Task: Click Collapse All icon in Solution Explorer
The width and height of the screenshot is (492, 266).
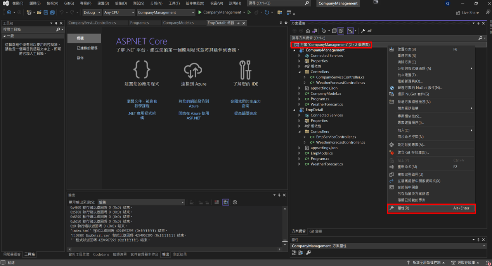Action: [334, 31]
